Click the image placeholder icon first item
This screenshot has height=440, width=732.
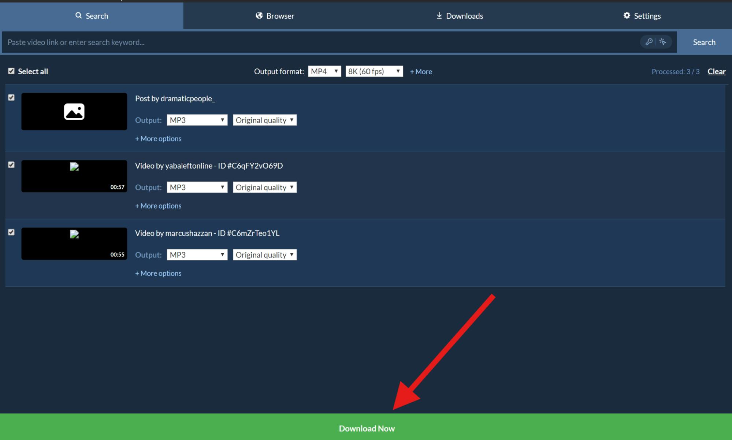73,111
